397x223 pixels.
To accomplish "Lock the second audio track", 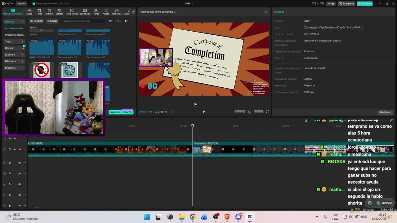I will 10,173.
